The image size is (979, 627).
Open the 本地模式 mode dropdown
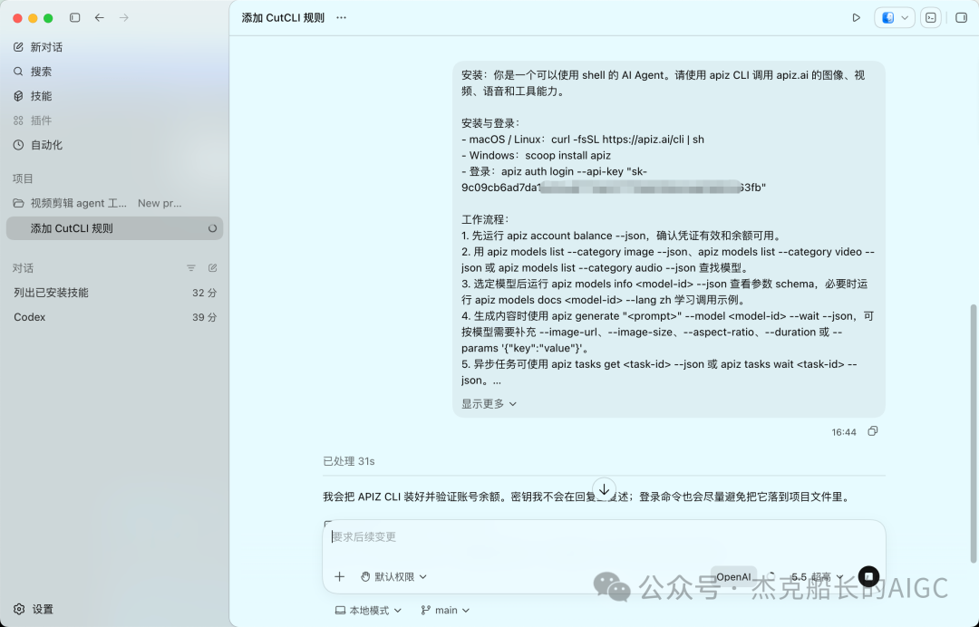368,610
